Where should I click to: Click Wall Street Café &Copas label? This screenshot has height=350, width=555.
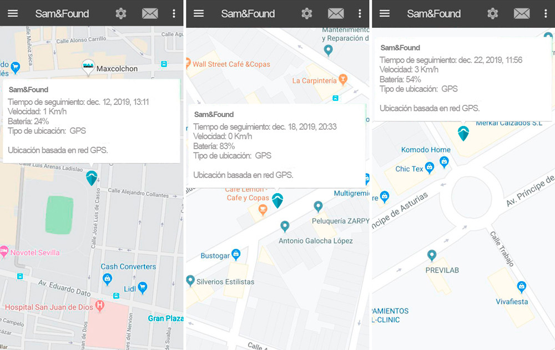(231, 64)
